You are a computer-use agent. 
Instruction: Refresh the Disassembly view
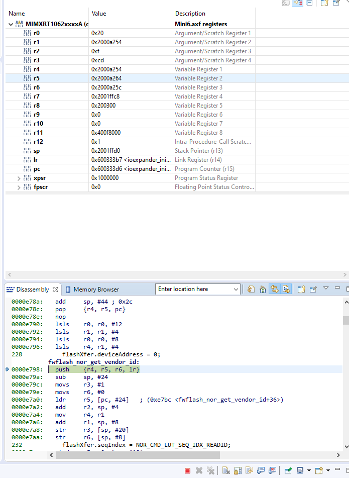[251, 289]
